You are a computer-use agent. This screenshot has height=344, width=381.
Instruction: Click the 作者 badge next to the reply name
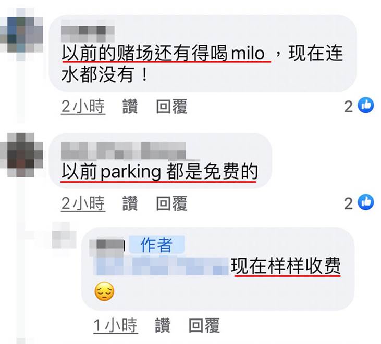(156, 245)
